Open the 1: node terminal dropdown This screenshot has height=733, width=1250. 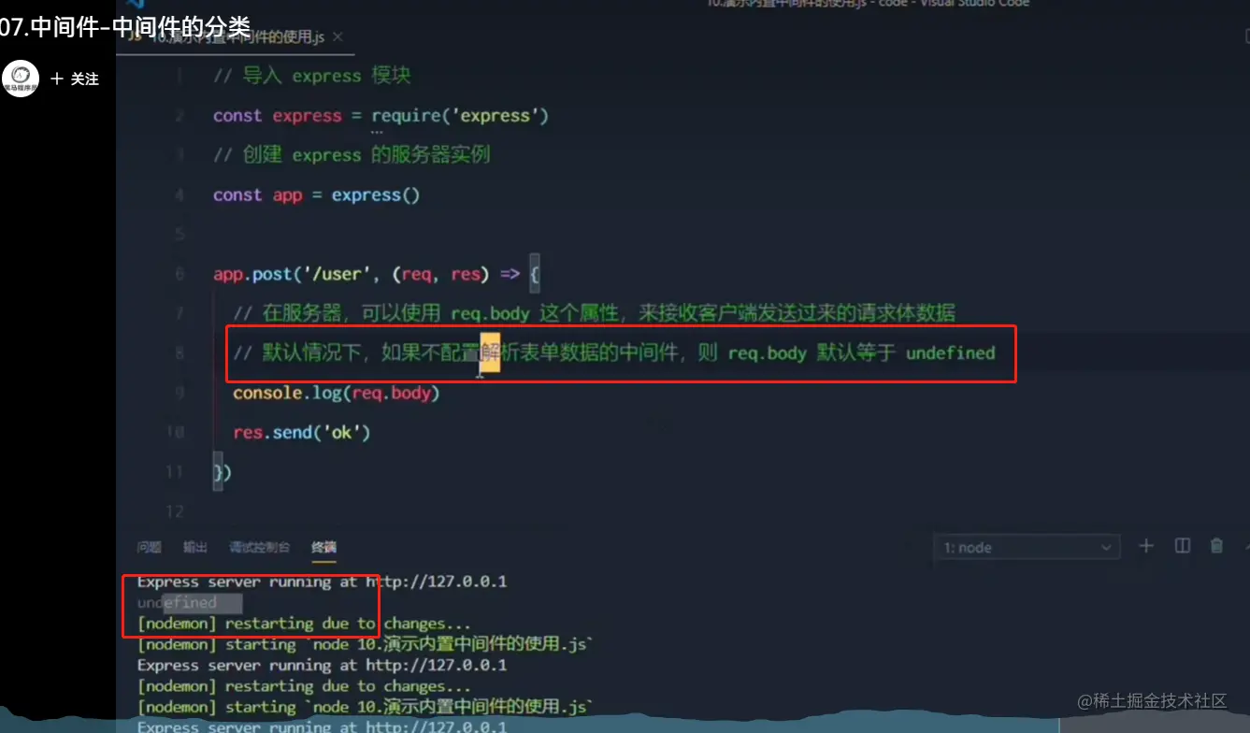[1027, 547]
